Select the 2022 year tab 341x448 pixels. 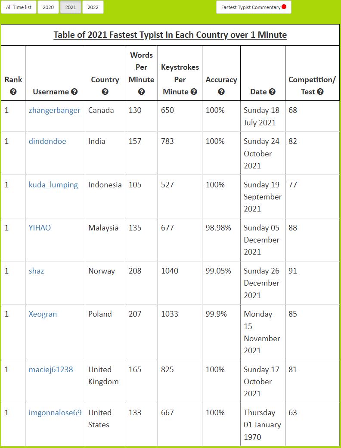(93, 7)
